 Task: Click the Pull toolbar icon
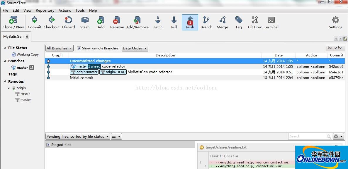[174, 22]
